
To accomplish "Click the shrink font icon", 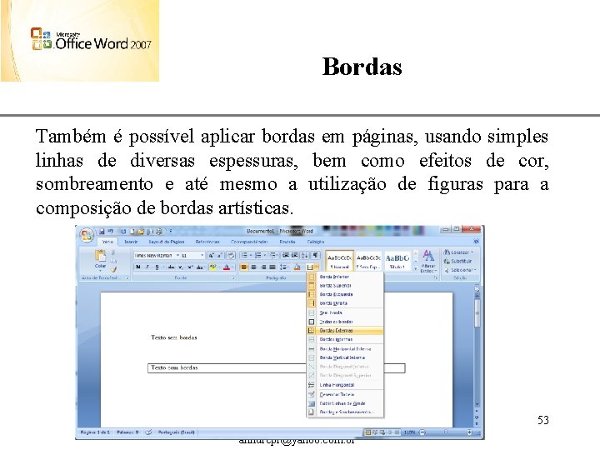I will click(x=220, y=256).
